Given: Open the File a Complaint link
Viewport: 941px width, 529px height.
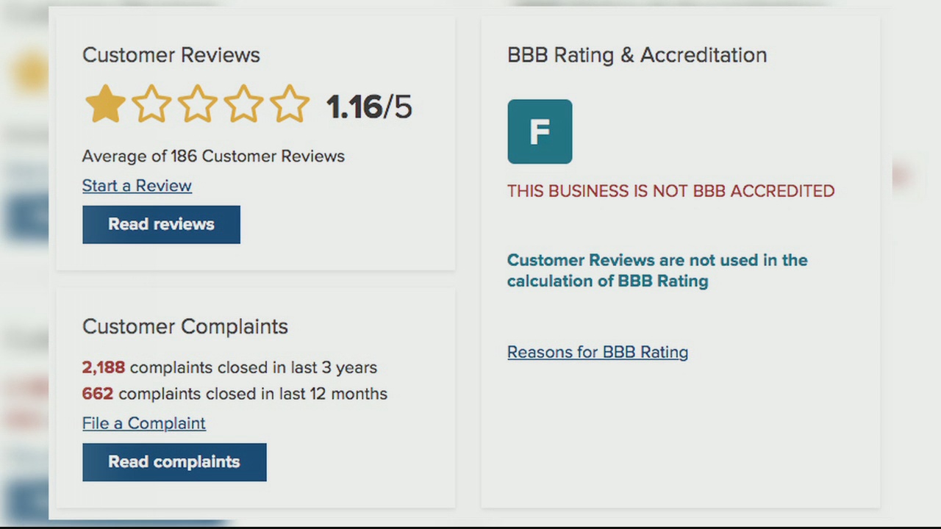Looking at the screenshot, I should point(144,423).
